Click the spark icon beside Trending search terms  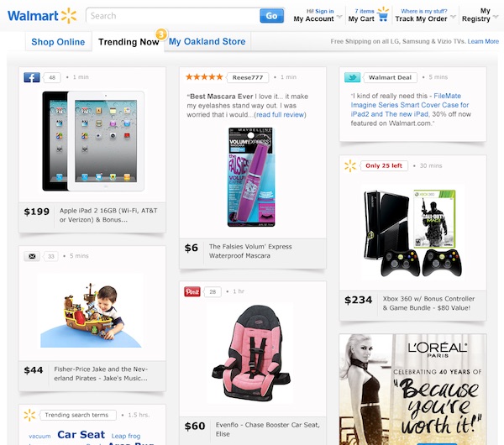coord(29,415)
